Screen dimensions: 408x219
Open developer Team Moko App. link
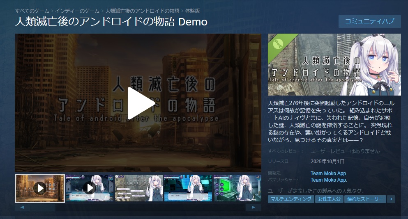click(329, 173)
